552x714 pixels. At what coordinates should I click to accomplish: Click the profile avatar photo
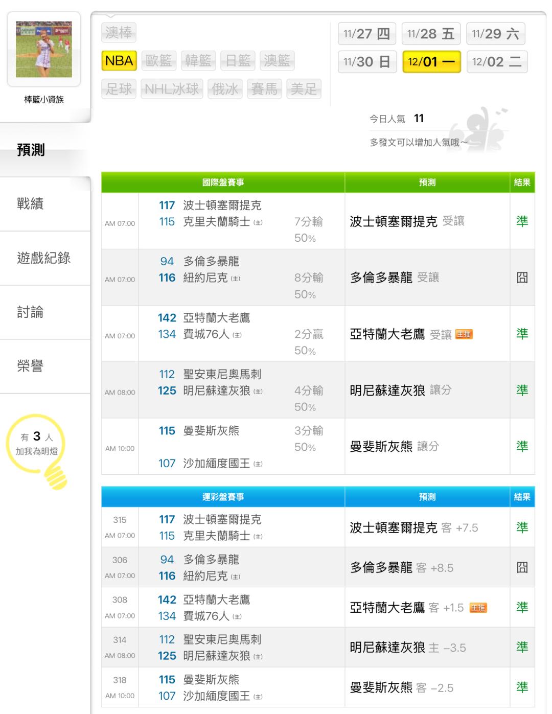pos(44,49)
